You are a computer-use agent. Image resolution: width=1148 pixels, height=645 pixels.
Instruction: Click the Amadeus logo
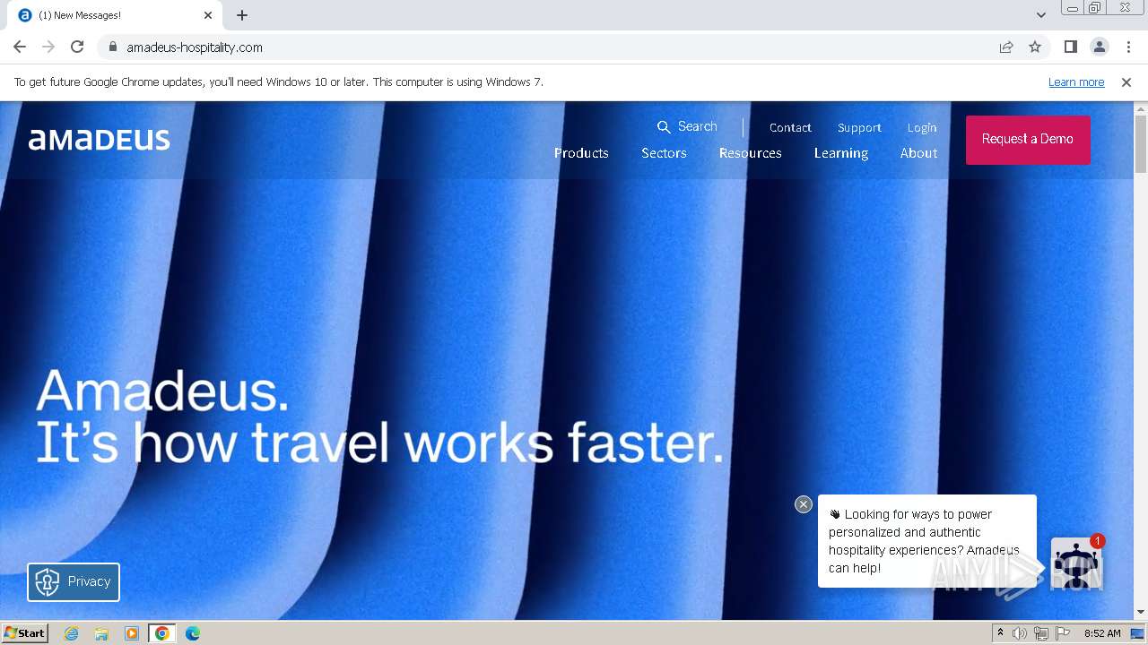coord(100,140)
